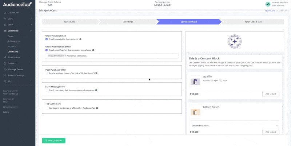Screen dimensions: 291x146
Task: Click the Contacts sidebar icon
Action: pos(5,63)
